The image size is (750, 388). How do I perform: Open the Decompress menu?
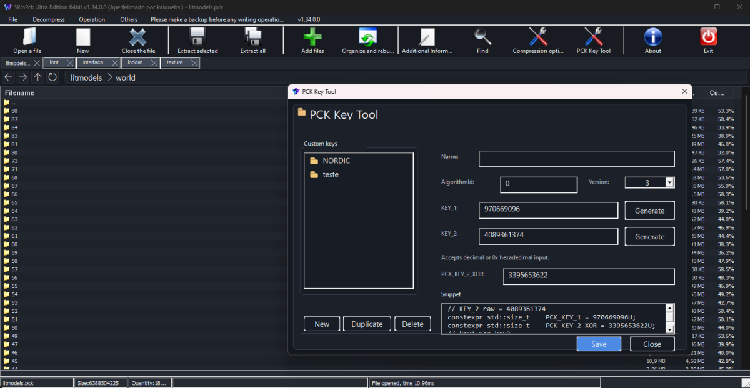tap(49, 19)
